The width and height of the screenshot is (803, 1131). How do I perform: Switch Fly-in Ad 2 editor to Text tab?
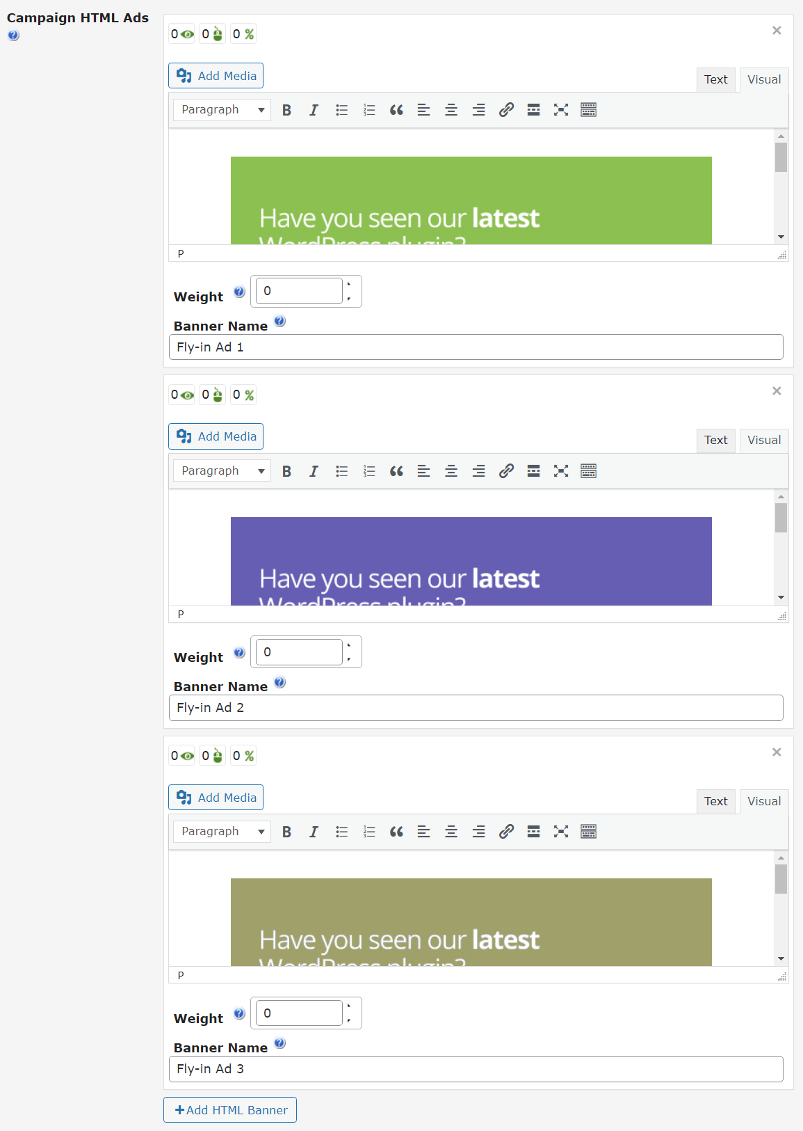point(716,441)
